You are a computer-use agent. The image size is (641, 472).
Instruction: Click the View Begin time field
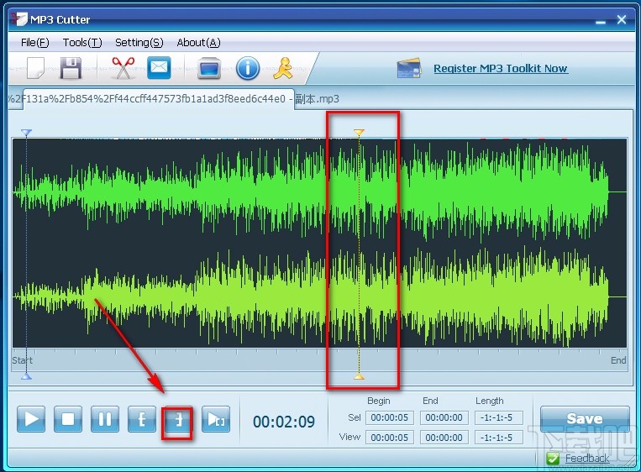pyautogui.click(x=389, y=438)
